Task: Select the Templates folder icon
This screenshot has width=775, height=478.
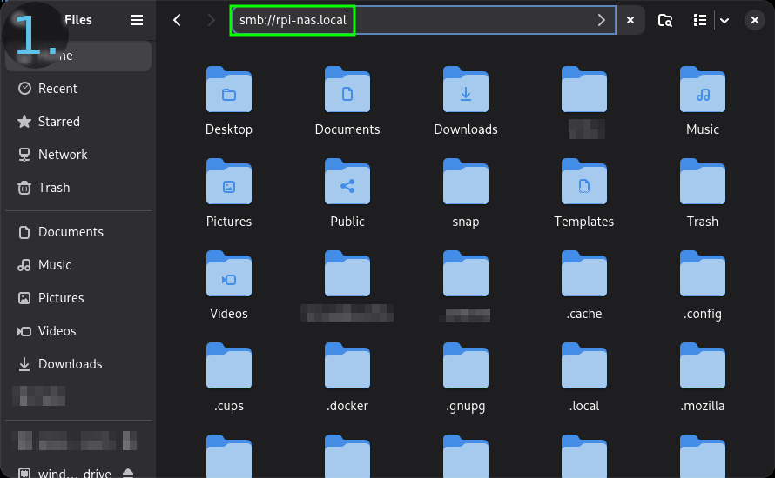Action: coord(584,183)
